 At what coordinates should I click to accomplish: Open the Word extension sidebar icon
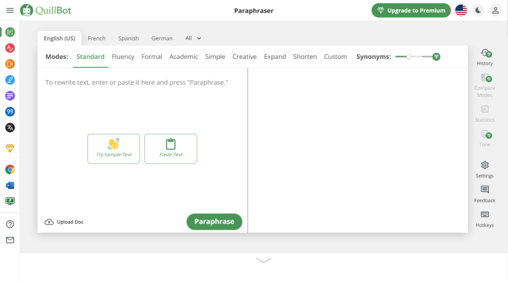(10, 185)
